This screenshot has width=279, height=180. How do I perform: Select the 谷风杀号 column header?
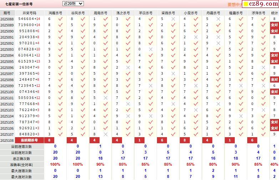(x=78, y=13)
